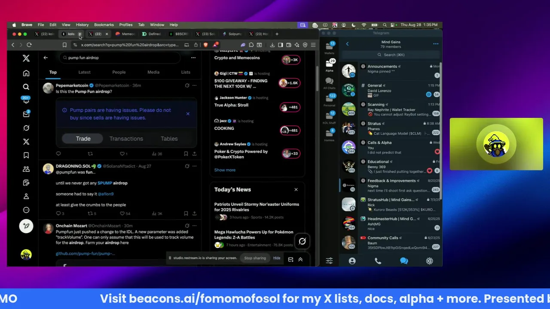Switch to the Lists search tab
Viewport: 550px width, 309px height.
pyautogui.click(x=186, y=72)
